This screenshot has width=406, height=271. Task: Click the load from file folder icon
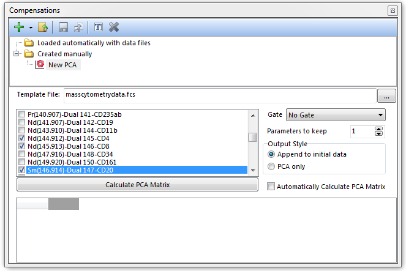[x=43, y=27]
